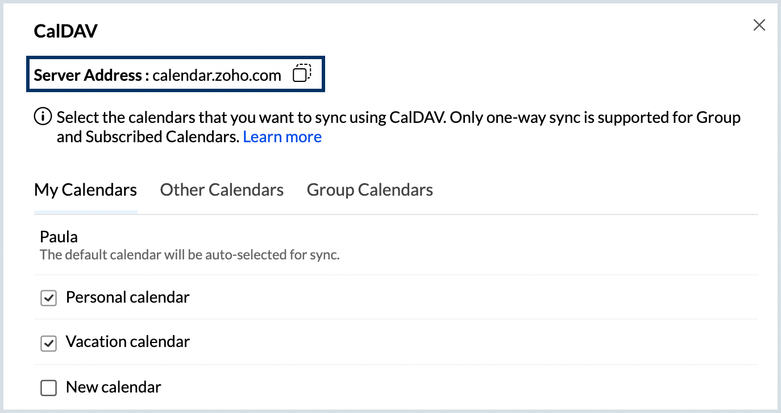The width and height of the screenshot is (781, 413).
Task: Enable the New calendar checkbox
Action: 49,388
